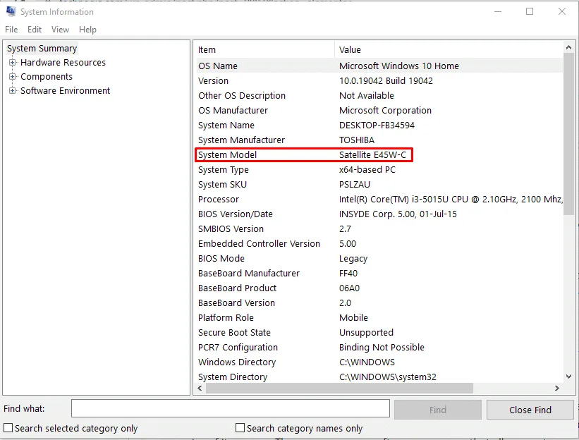Select the BIOS Mode row
The width and height of the screenshot is (579, 440).
379,258
